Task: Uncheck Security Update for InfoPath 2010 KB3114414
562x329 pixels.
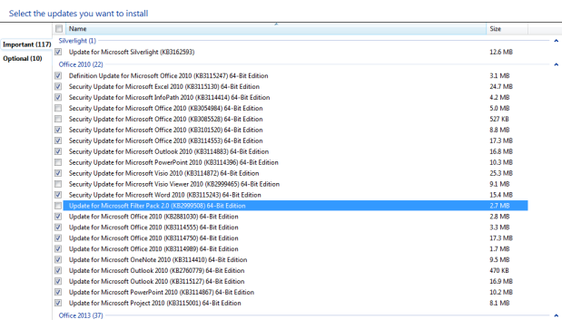Action: point(58,97)
